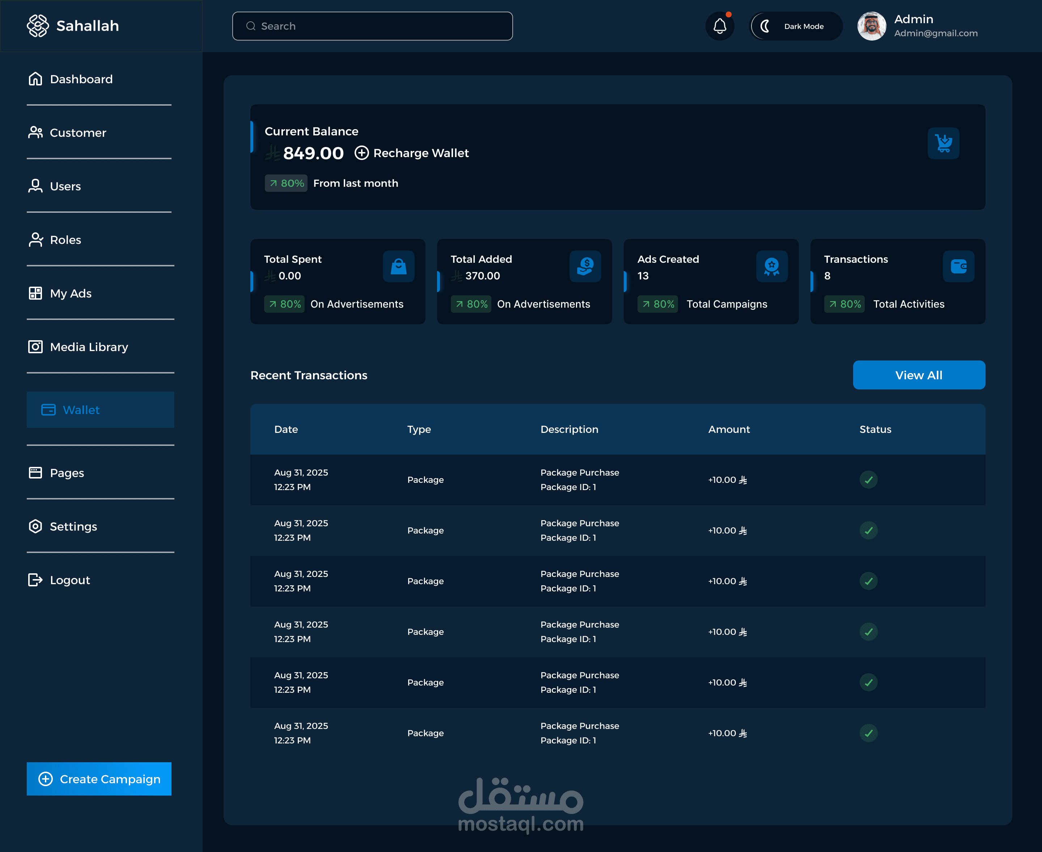
Task: Click the award badge icon on Ads Created
Action: (x=771, y=266)
